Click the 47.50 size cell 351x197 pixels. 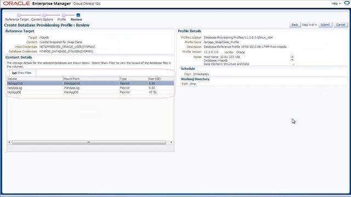(x=152, y=92)
